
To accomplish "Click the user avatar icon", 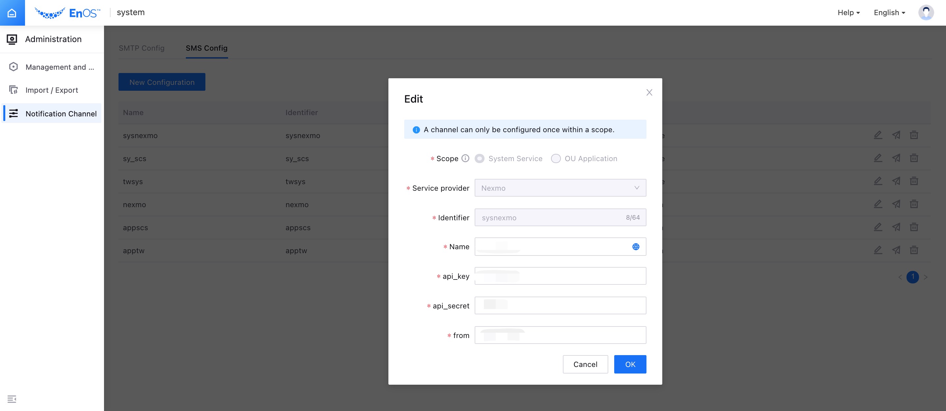I will [926, 13].
